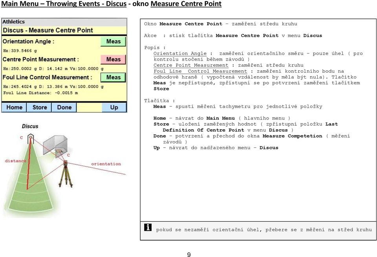The width and height of the screenshot is (377, 257).
Task: Confirm with the Done button
Action: click(x=64, y=107)
